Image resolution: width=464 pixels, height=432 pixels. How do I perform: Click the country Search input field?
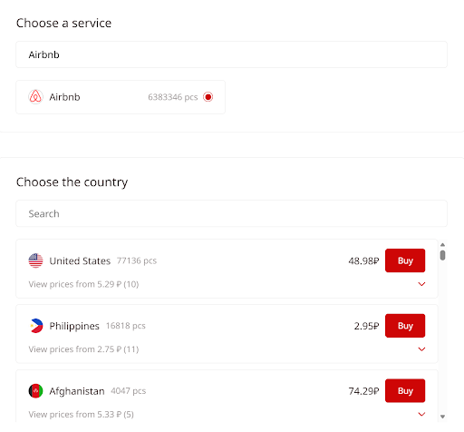(231, 213)
